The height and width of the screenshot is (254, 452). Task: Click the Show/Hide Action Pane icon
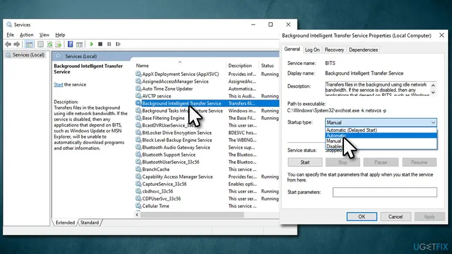[x=79, y=44]
